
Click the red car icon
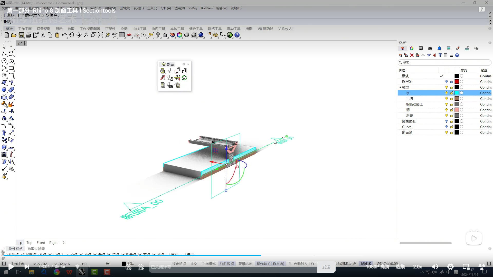click(129, 35)
